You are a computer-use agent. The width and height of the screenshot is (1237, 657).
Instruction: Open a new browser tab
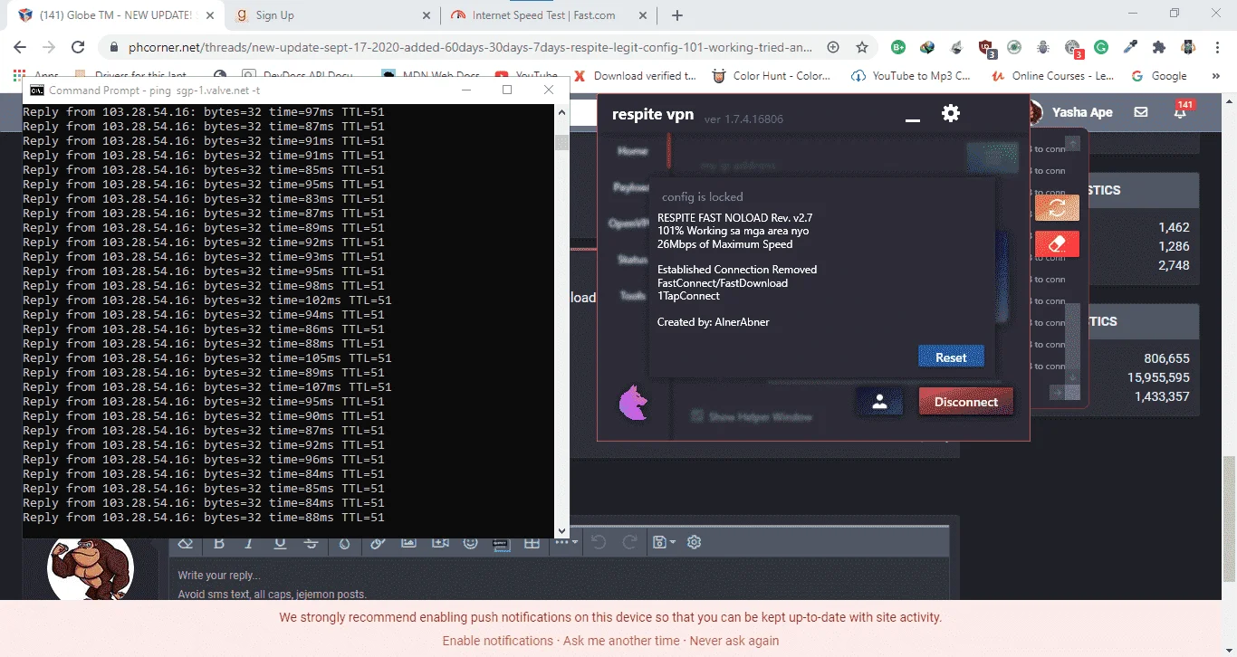(677, 15)
